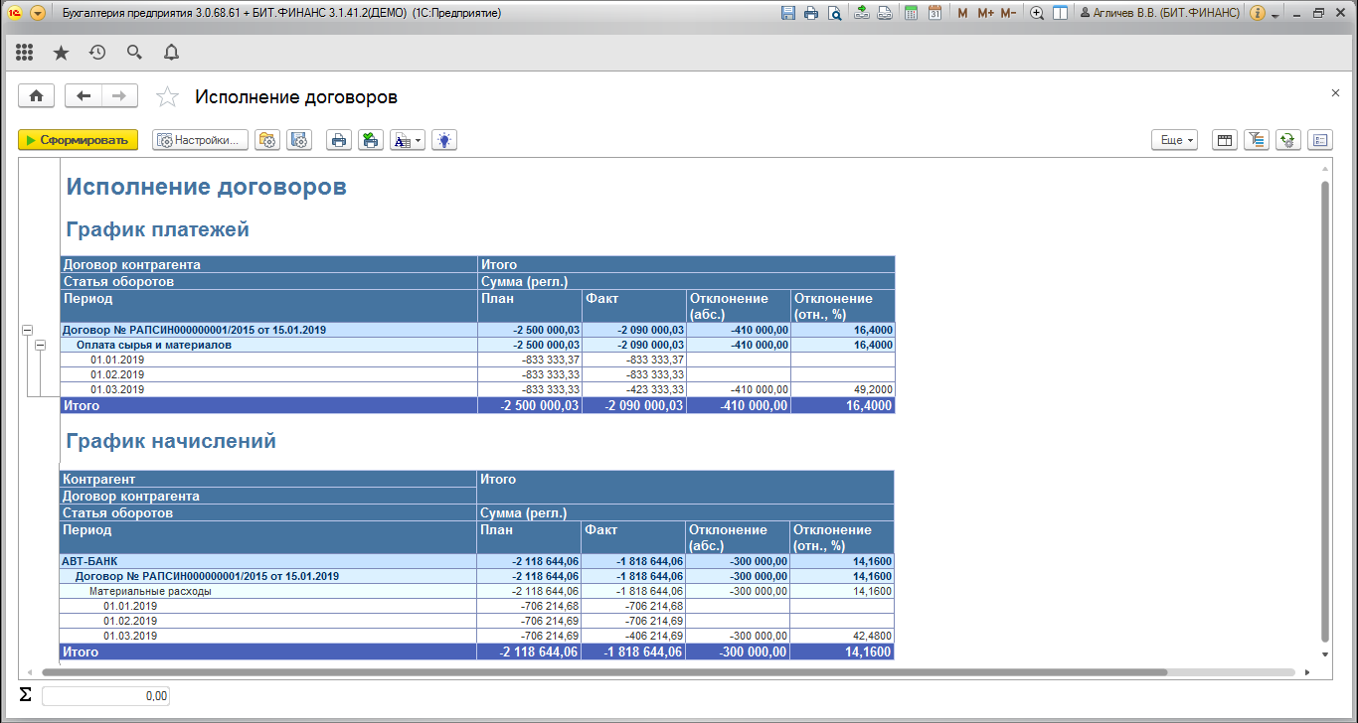This screenshot has width=1358, height=723.
Task: Go to the home page button
Action: (x=37, y=95)
